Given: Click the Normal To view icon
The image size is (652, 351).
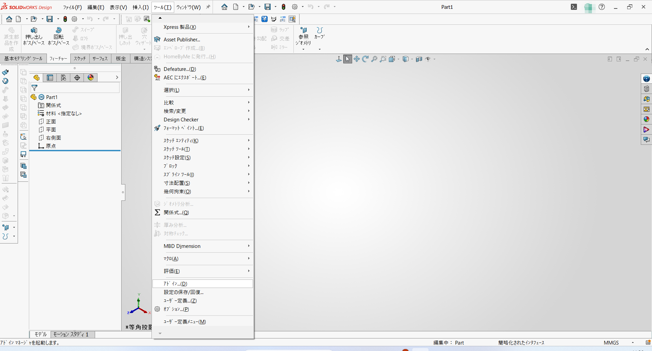Looking at the screenshot, I should pos(339,59).
